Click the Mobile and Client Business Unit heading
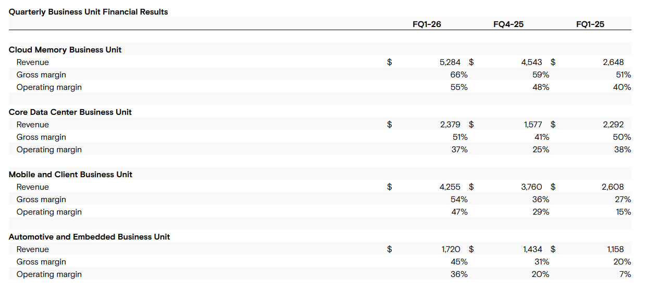 tap(70, 175)
